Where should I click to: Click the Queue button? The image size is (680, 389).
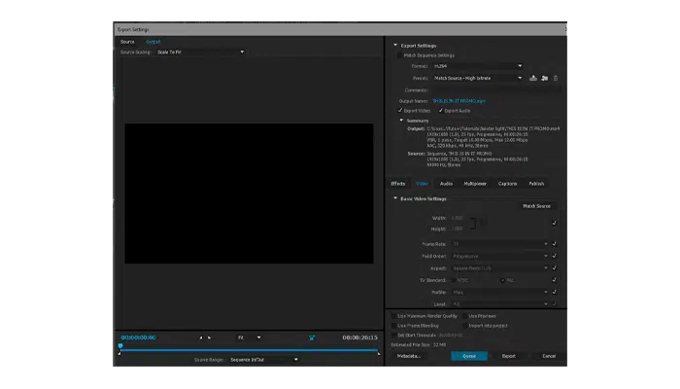tap(469, 356)
